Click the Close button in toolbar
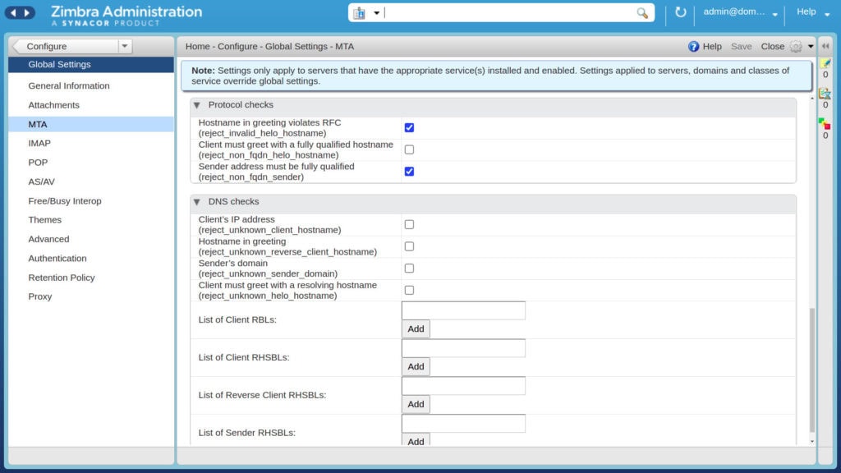The image size is (841, 473). (x=772, y=47)
